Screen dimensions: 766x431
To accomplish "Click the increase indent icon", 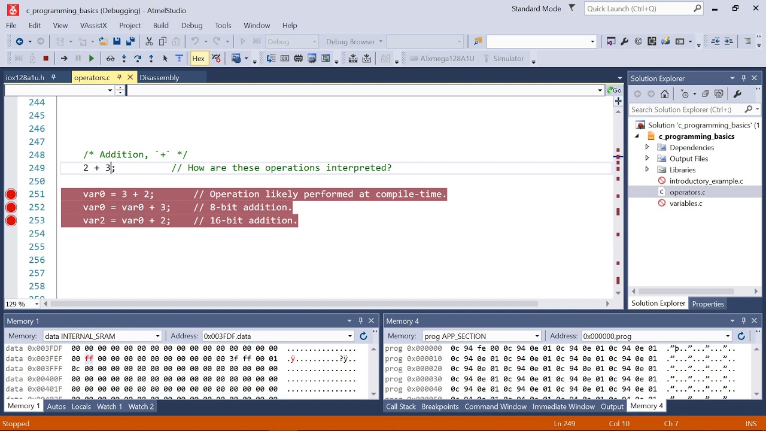I will (x=728, y=41).
